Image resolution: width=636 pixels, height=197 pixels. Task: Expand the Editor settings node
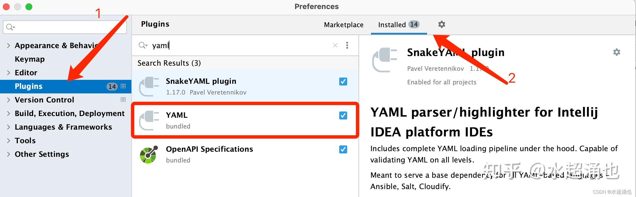pyautogui.click(x=8, y=73)
